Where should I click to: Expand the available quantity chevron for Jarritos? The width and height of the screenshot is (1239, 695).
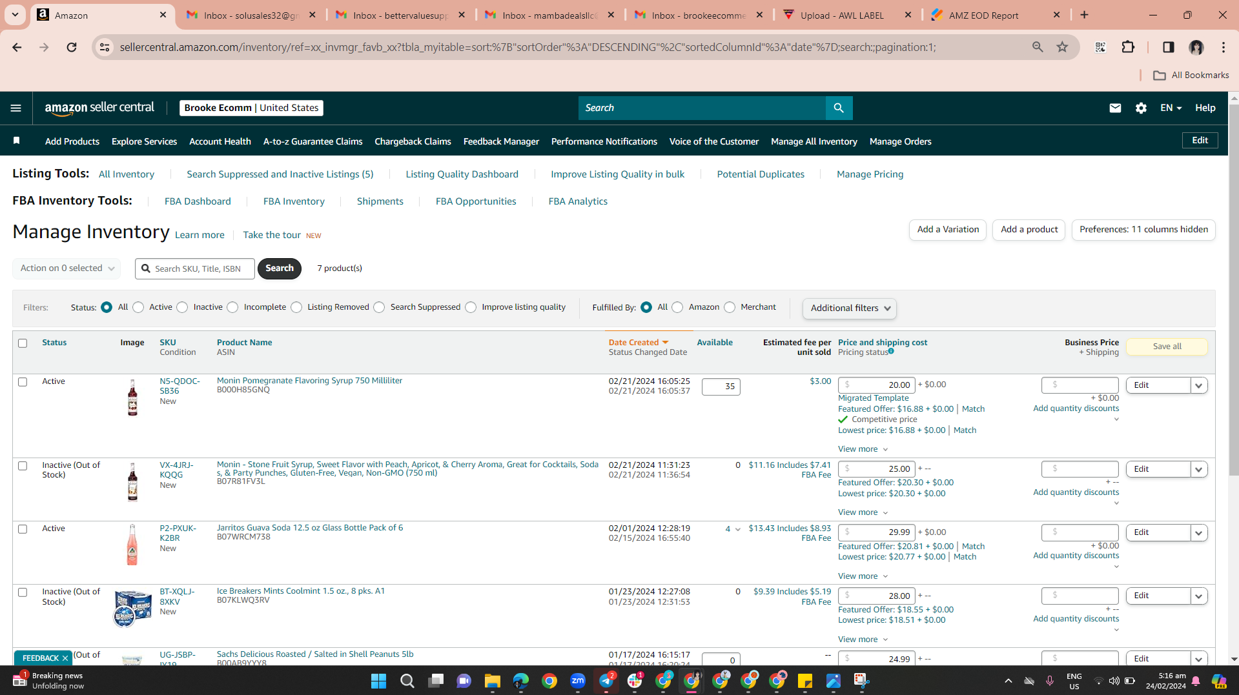pyautogui.click(x=738, y=530)
